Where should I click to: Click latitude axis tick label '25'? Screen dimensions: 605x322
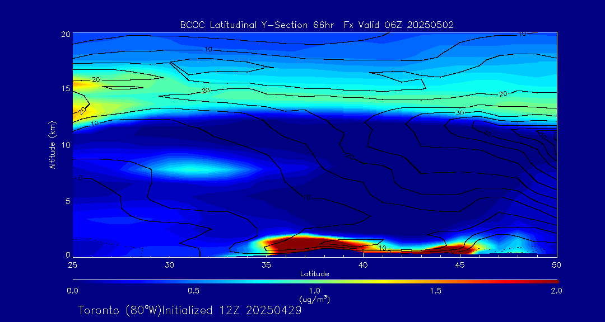pyautogui.click(x=72, y=265)
